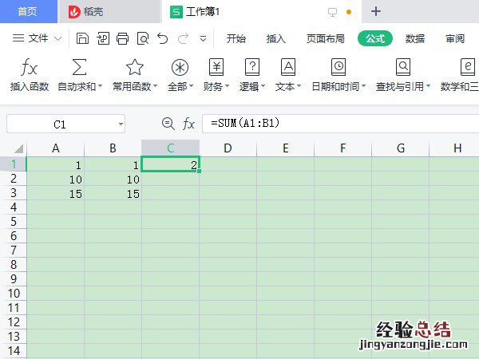Click the formula bar input showing =SUM(A1:B1)

335,124
